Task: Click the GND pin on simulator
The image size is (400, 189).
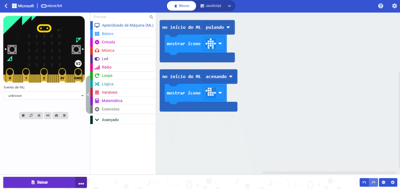Action: click(x=78, y=75)
